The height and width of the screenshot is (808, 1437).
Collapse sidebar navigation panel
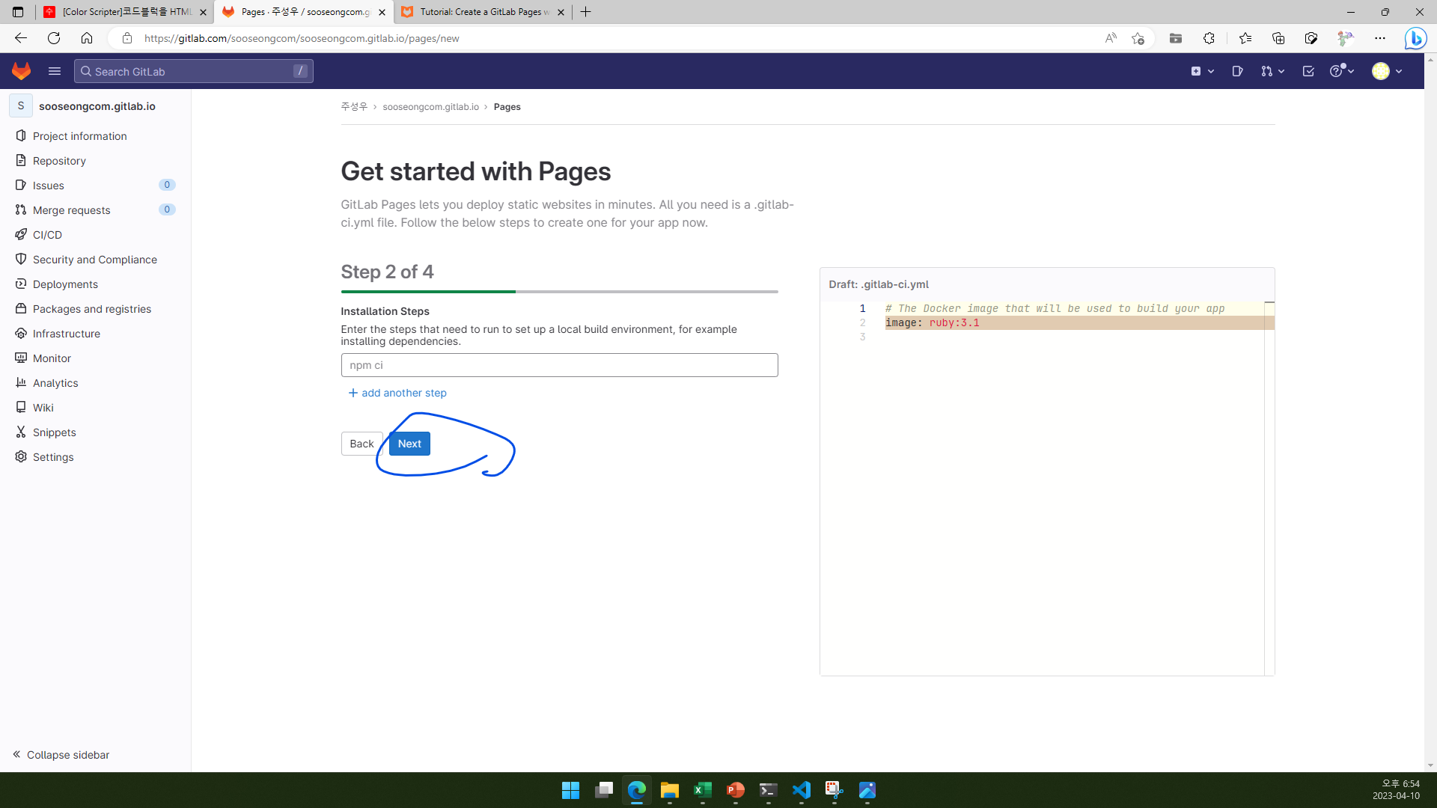point(62,755)
